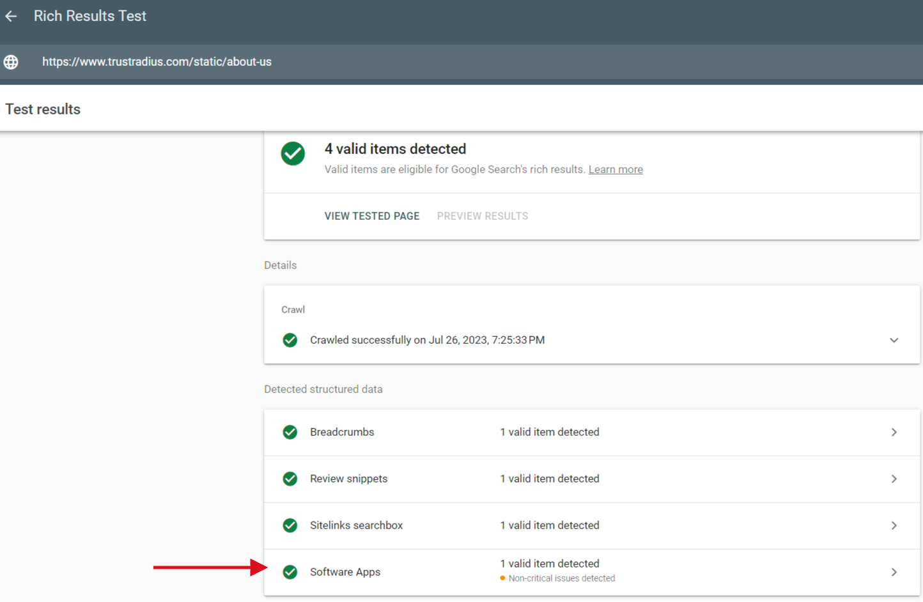Open the Review snippets row chevron
Image resolution: width=923 pixels, height=602 pixels.
pos(894,479)
